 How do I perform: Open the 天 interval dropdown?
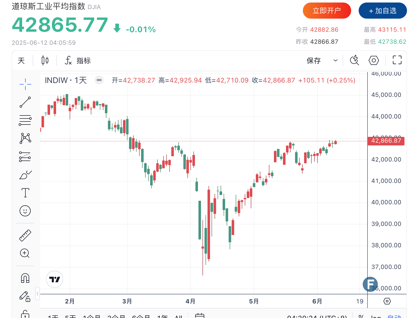pyautogui.click(x=21, y=61)
